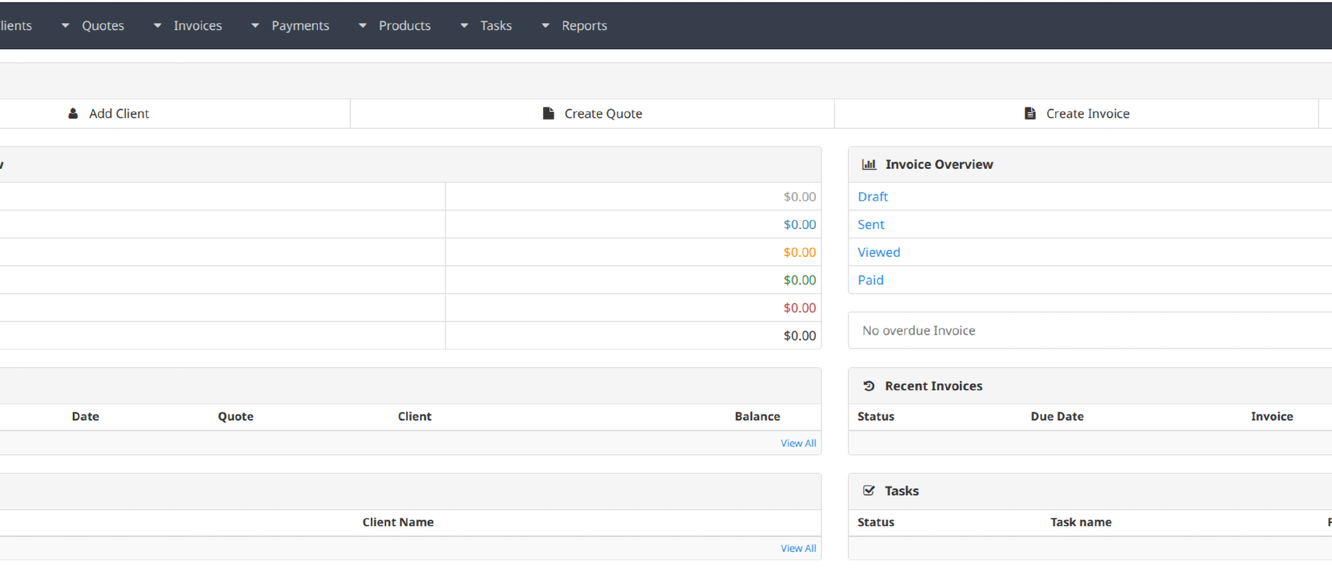Open the Payments menu item
The width and height of the screenshot is (1332, 570).
300,25
